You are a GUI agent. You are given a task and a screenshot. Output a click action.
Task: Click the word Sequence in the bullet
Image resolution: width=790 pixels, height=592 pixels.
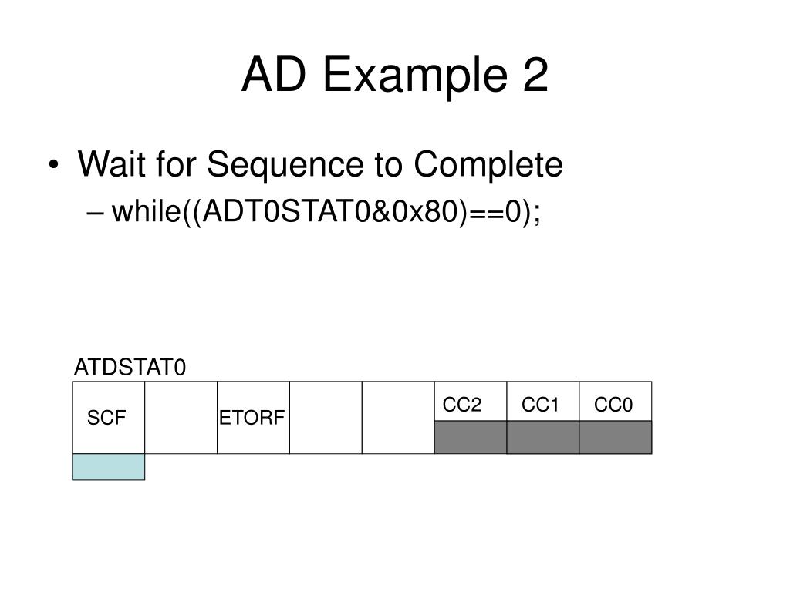coord(285,166)
